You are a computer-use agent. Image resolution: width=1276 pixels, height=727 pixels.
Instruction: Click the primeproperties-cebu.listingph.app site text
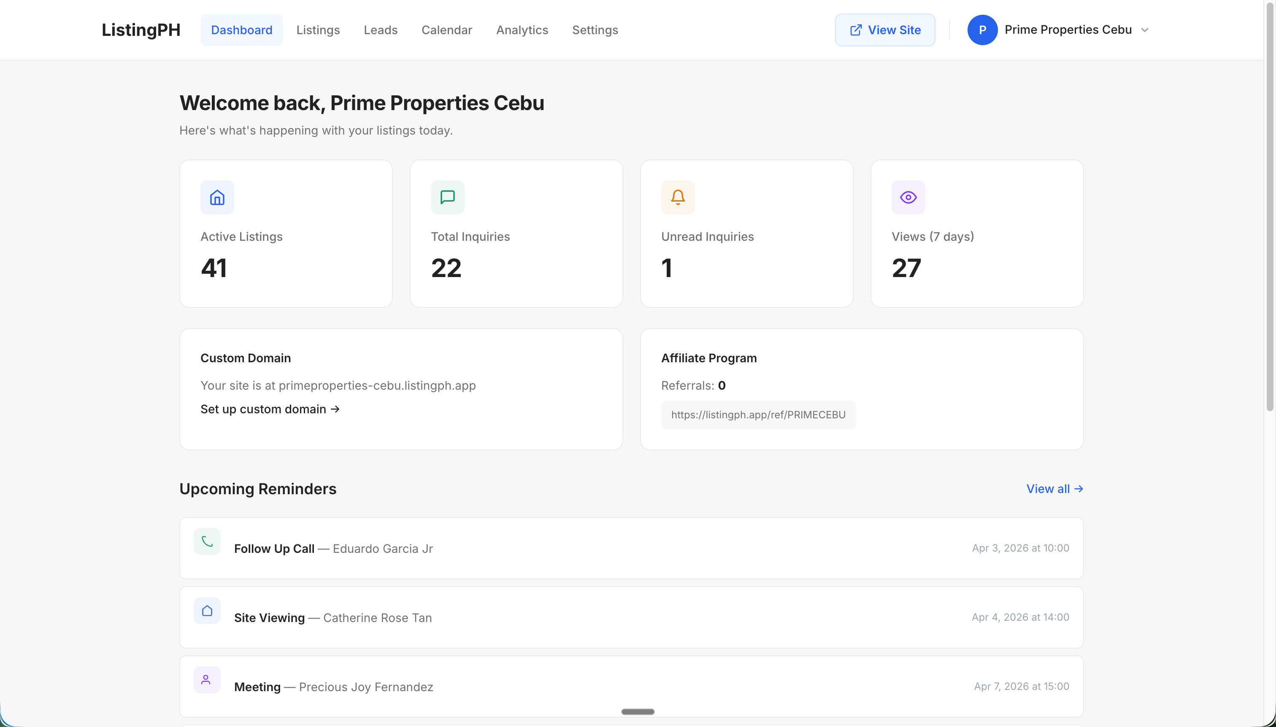pyautogui.click(x=377, y=385)
